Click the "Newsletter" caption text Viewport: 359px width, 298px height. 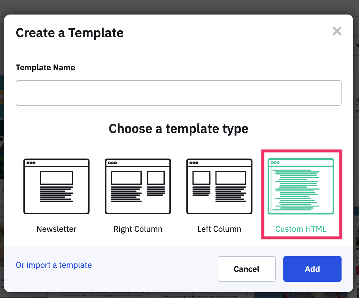(x=56, y=229)
